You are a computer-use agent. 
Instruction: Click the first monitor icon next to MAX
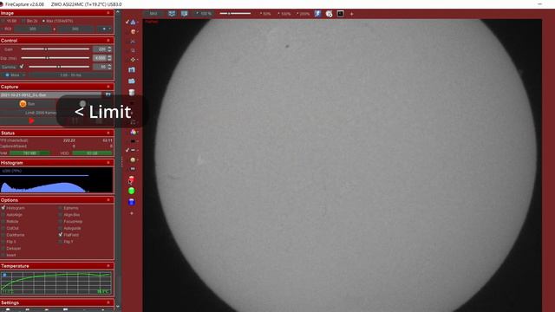coord(172,14)
